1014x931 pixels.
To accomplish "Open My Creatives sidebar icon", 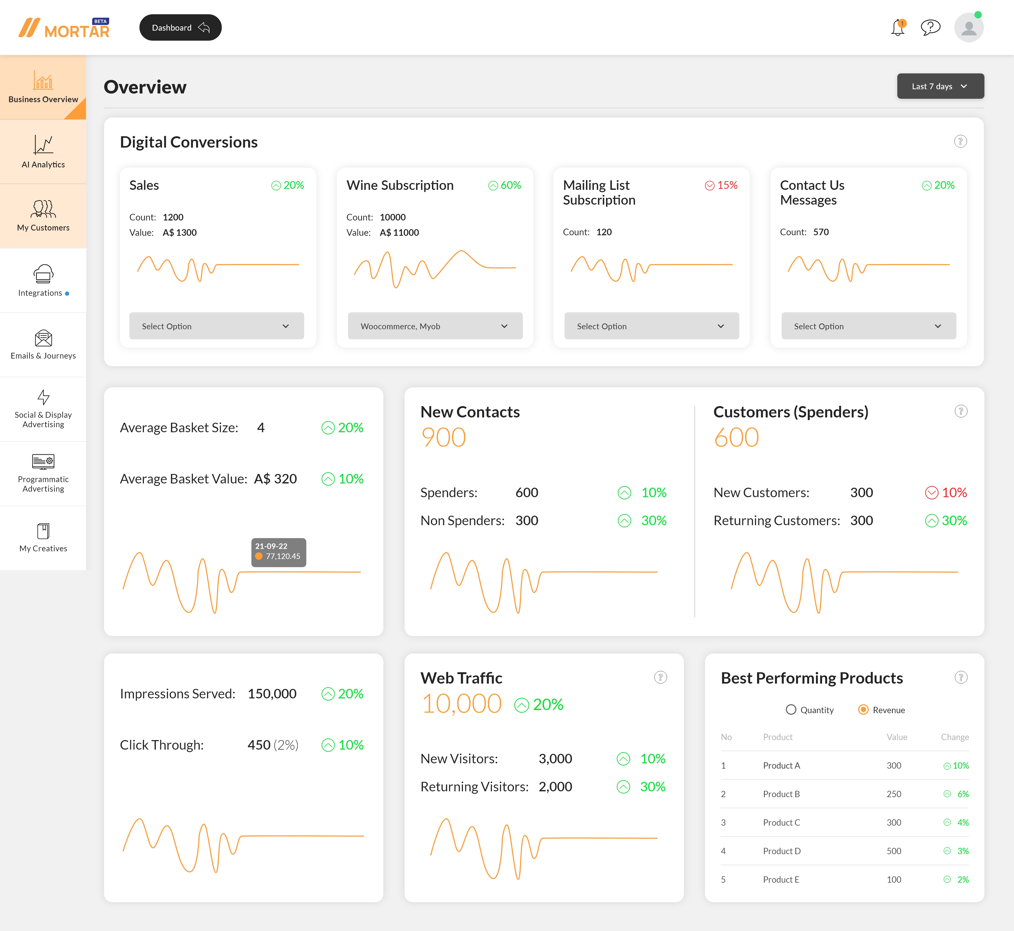I will [43, 531].
